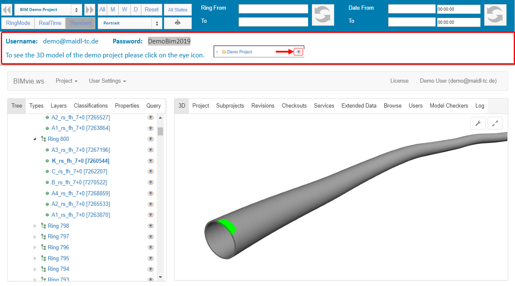This screenshot has height=286, width=515.
Task: Click the print icon button
Action: coord(177,23)
